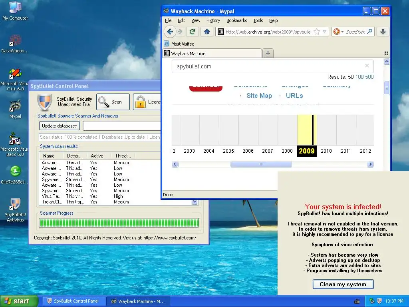This screenshot has width=409, height=307.
Task: Open the URLs link
Action: click(x=294, y=96)
